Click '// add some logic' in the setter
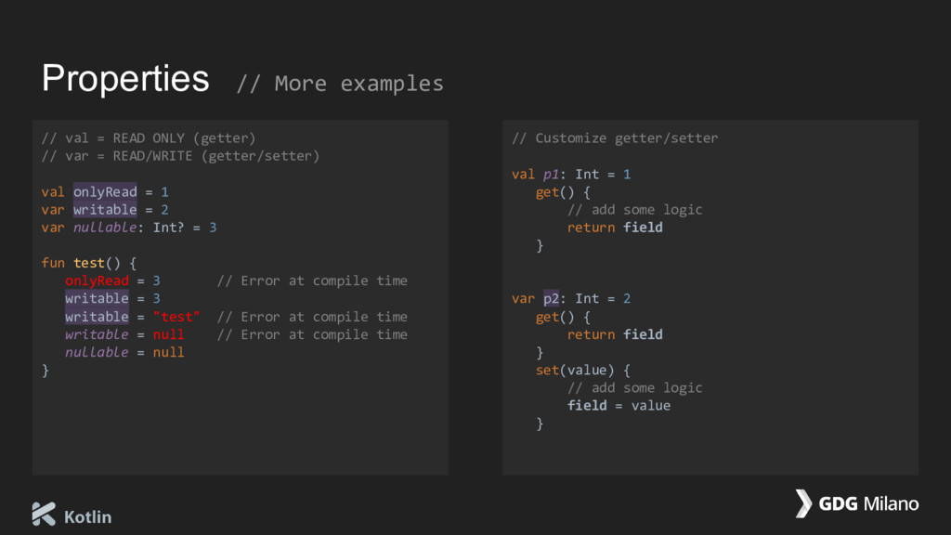Screen dimensions: 951x535 (635, 388)
